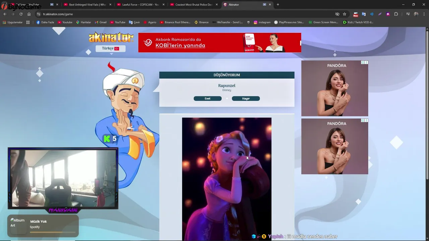Image resolution: width=429 pixels, height=241 pixels.
Task: Open the Binance Pool Ethere... bookmark
Action: (175, 22)
